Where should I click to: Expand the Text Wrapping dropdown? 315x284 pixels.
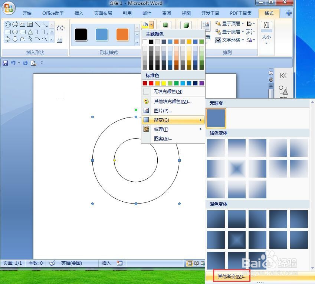(x=243, y=40)
